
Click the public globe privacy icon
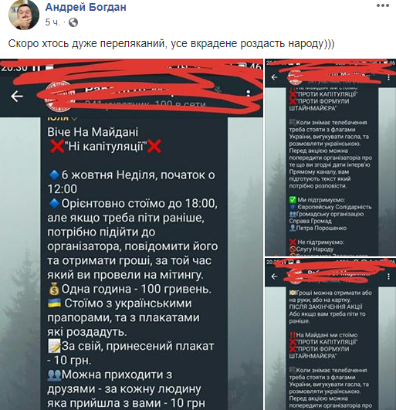tap(73, 22)
